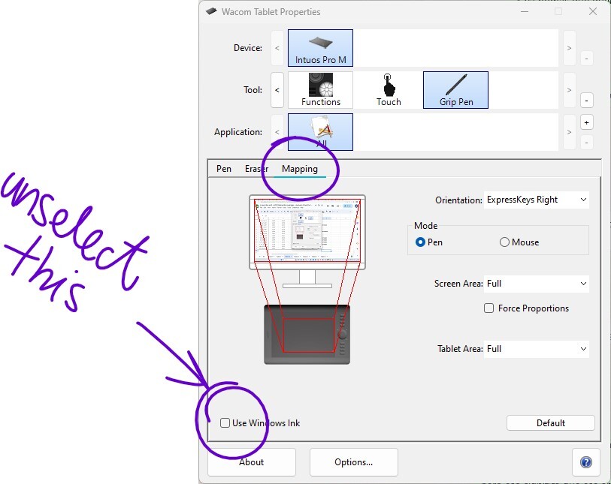
Task: Open the Screen Area dropdown
Action: [x=536, y=284]
